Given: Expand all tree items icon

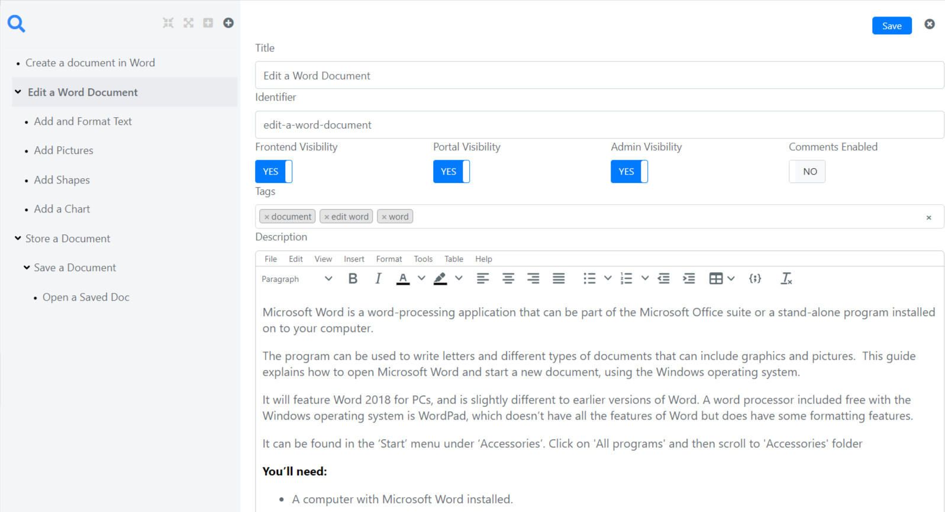Looking at the screenshot, I should pyautogui.click(x=188, y=22).
